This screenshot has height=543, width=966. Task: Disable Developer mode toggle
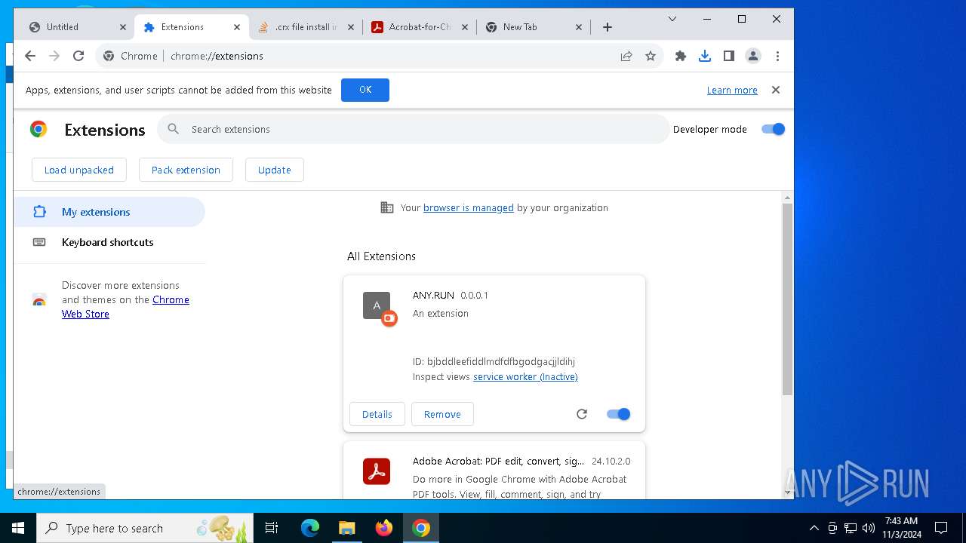(x=774, y=129)
